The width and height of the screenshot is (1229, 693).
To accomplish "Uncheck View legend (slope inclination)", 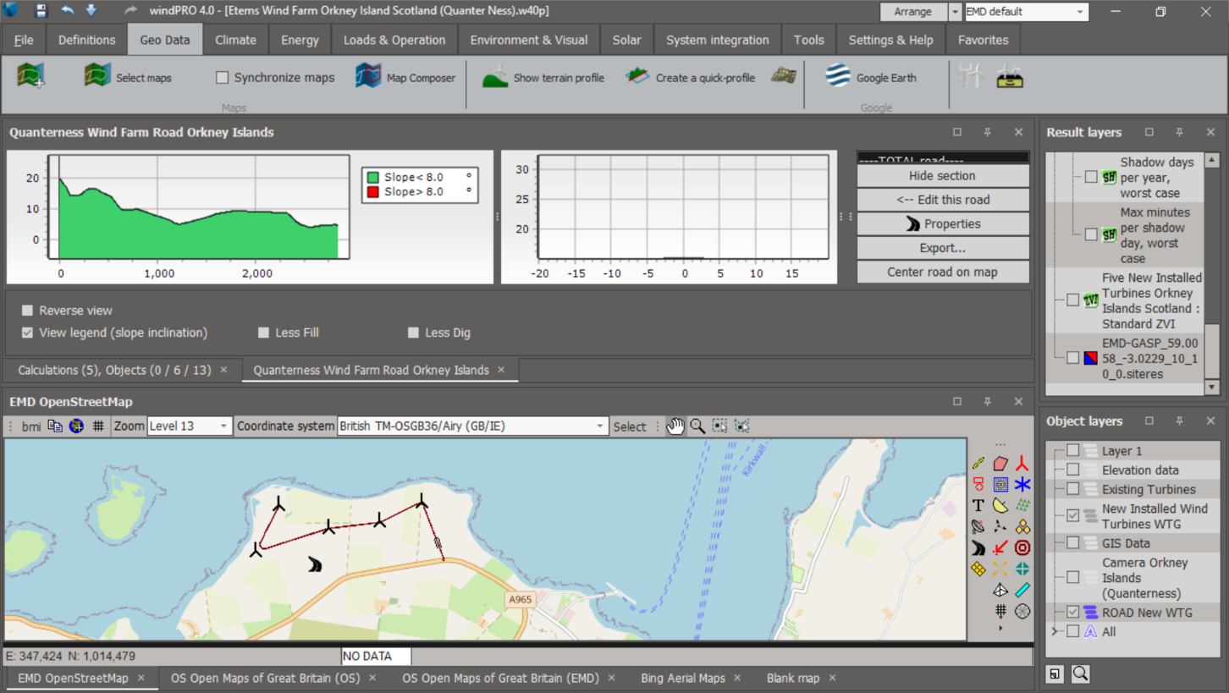I will tap(28, 333).
